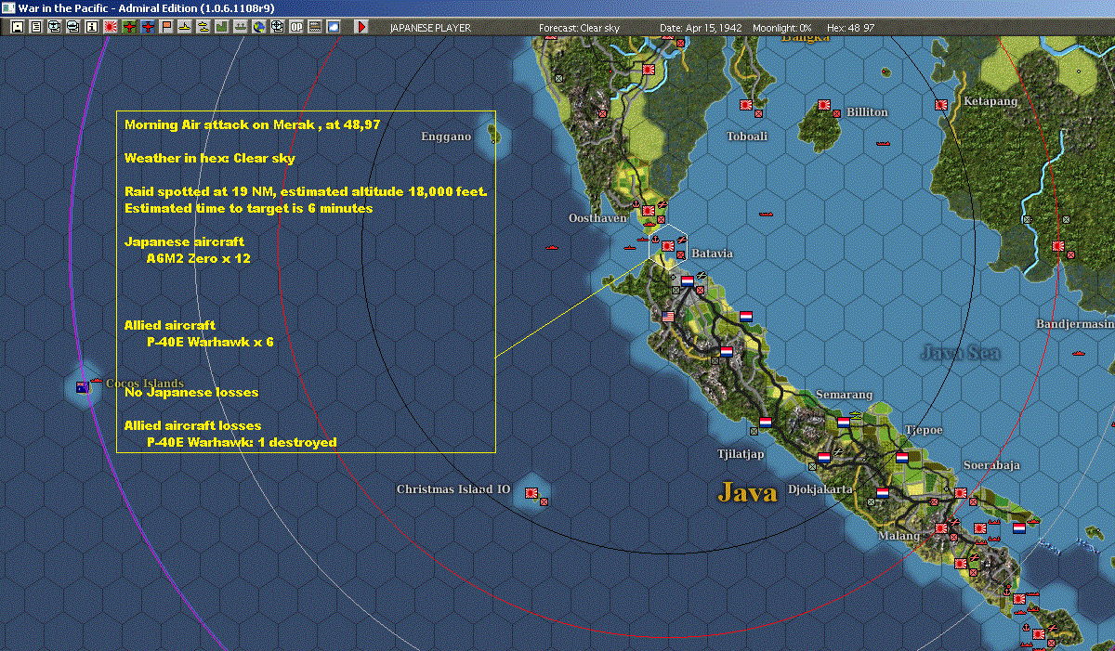
Task: Click the ship silhouette toolbar icon
Action: coord(240,27)
